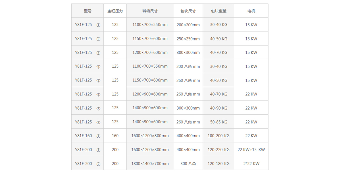Click the 包块重量 column header
Viewport: 341px width, 175px height.
(219, 11)
